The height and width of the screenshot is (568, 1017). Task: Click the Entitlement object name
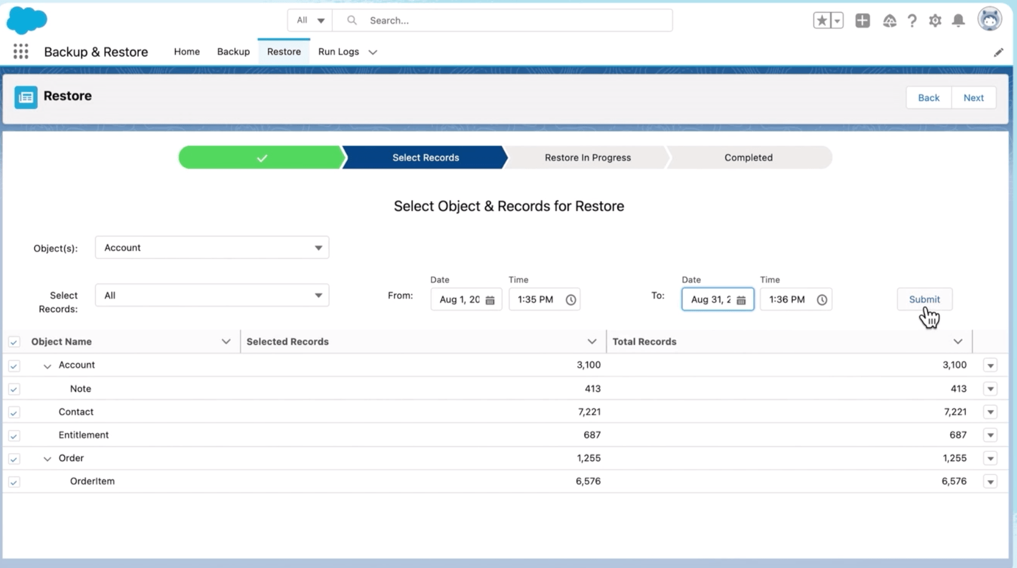point(84,435)
